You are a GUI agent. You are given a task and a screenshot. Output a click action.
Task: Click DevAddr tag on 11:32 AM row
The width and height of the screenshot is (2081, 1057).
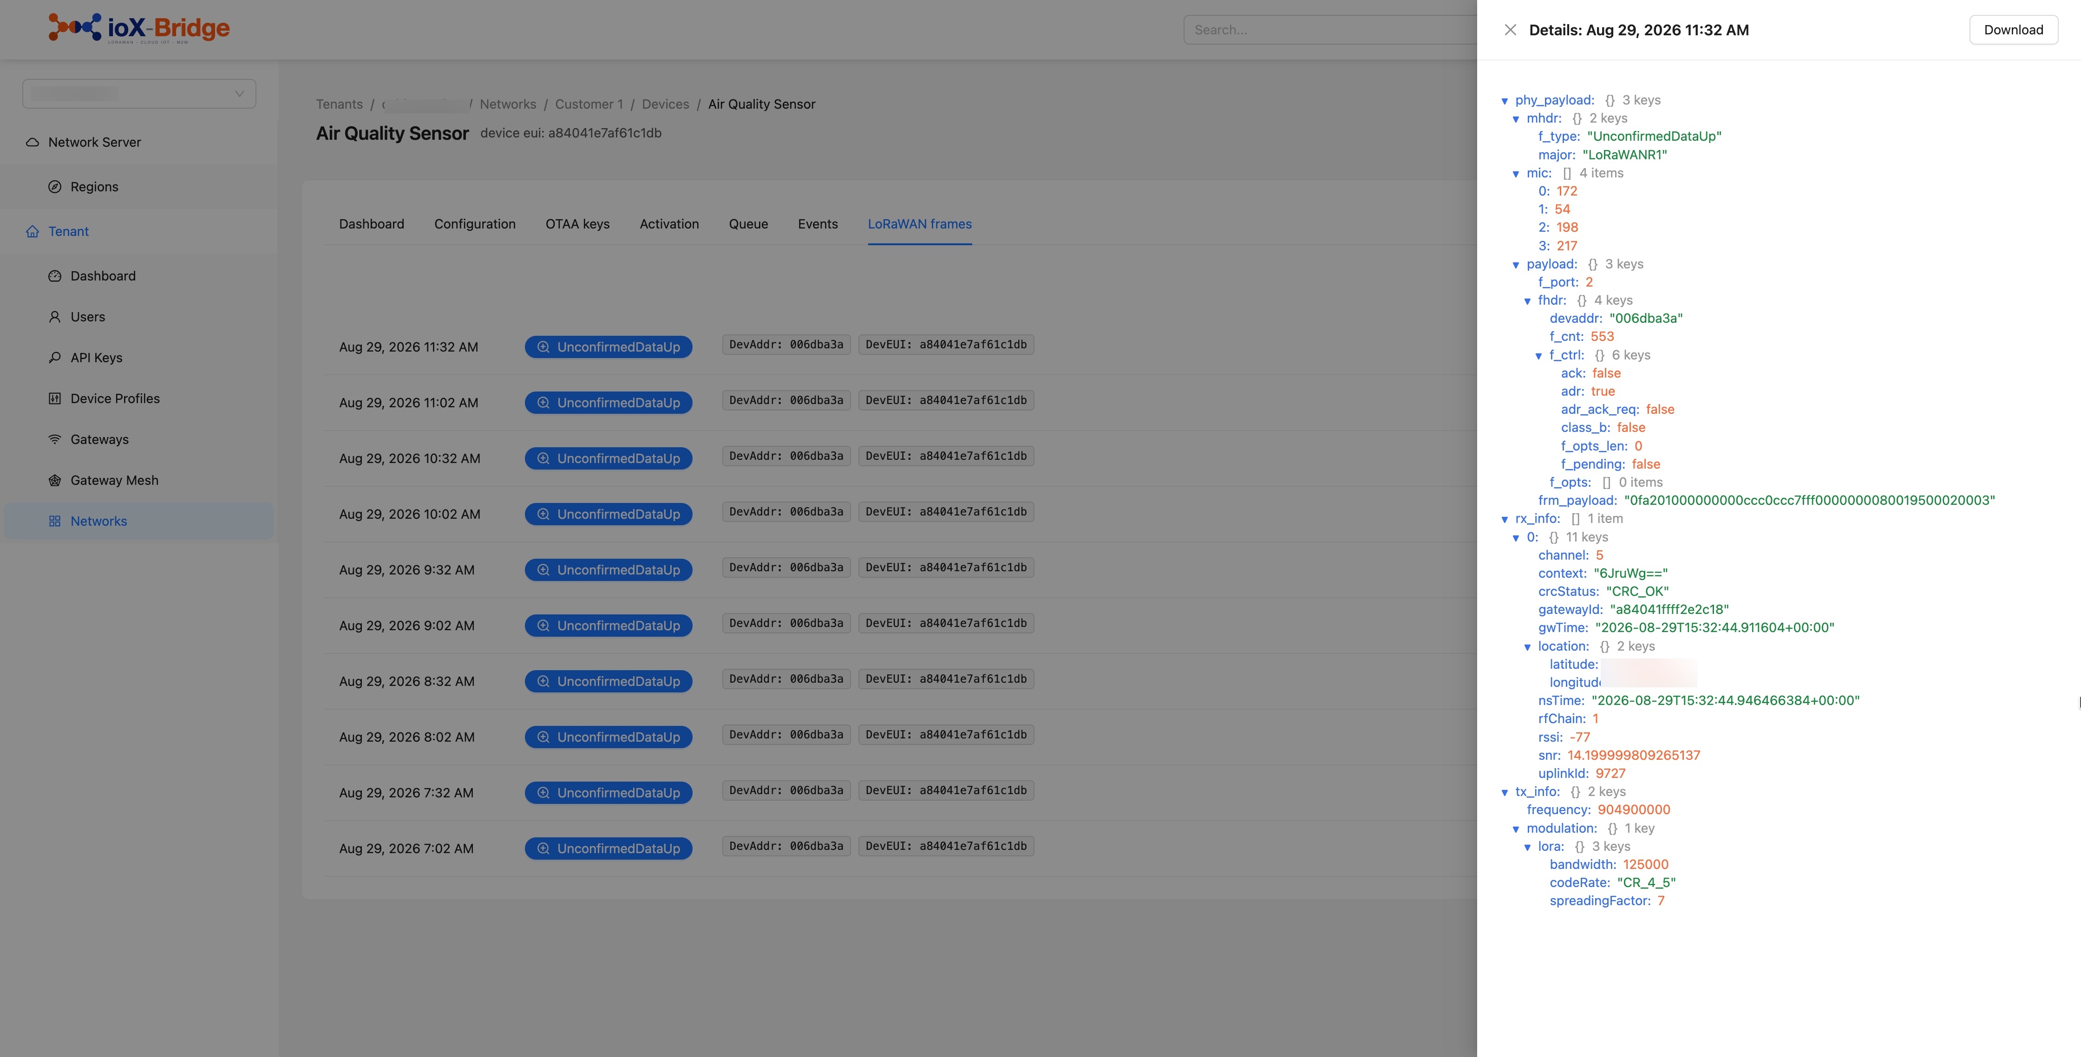click(786, 345)
